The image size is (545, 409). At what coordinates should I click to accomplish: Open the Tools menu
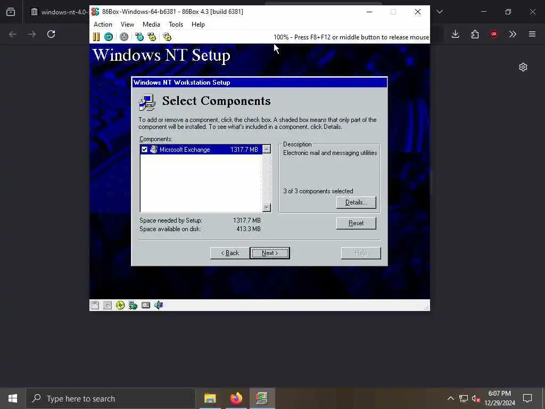click(176, 24)
